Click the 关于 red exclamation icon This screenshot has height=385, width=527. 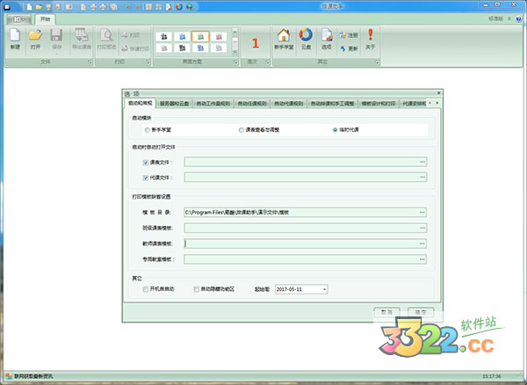pyautogui.click(x=371, y=40)
